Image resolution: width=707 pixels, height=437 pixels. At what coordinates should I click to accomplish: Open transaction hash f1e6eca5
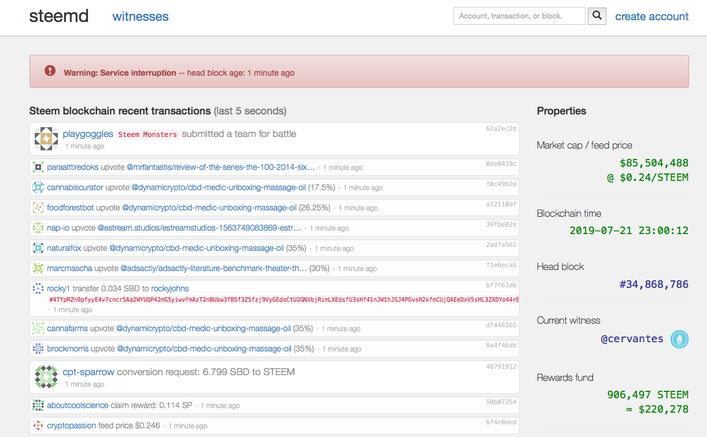coord(501,265)
